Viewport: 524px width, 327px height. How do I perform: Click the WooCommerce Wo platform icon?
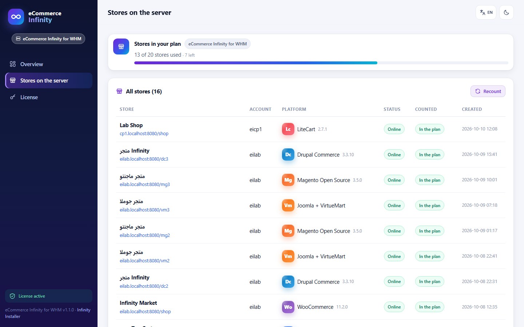[x=288, y=307]
